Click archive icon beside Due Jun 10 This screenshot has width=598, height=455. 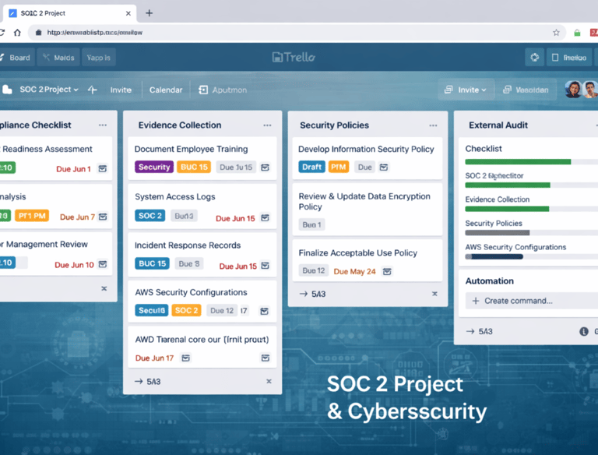[103, 264]
